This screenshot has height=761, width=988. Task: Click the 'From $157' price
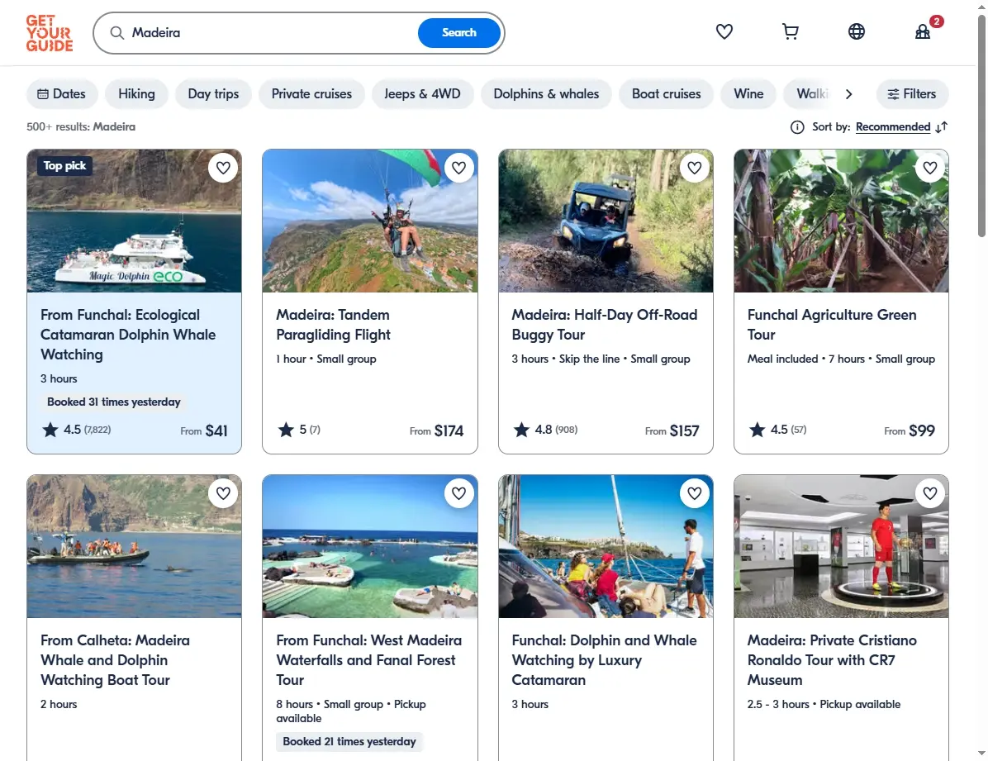[672, 431]
